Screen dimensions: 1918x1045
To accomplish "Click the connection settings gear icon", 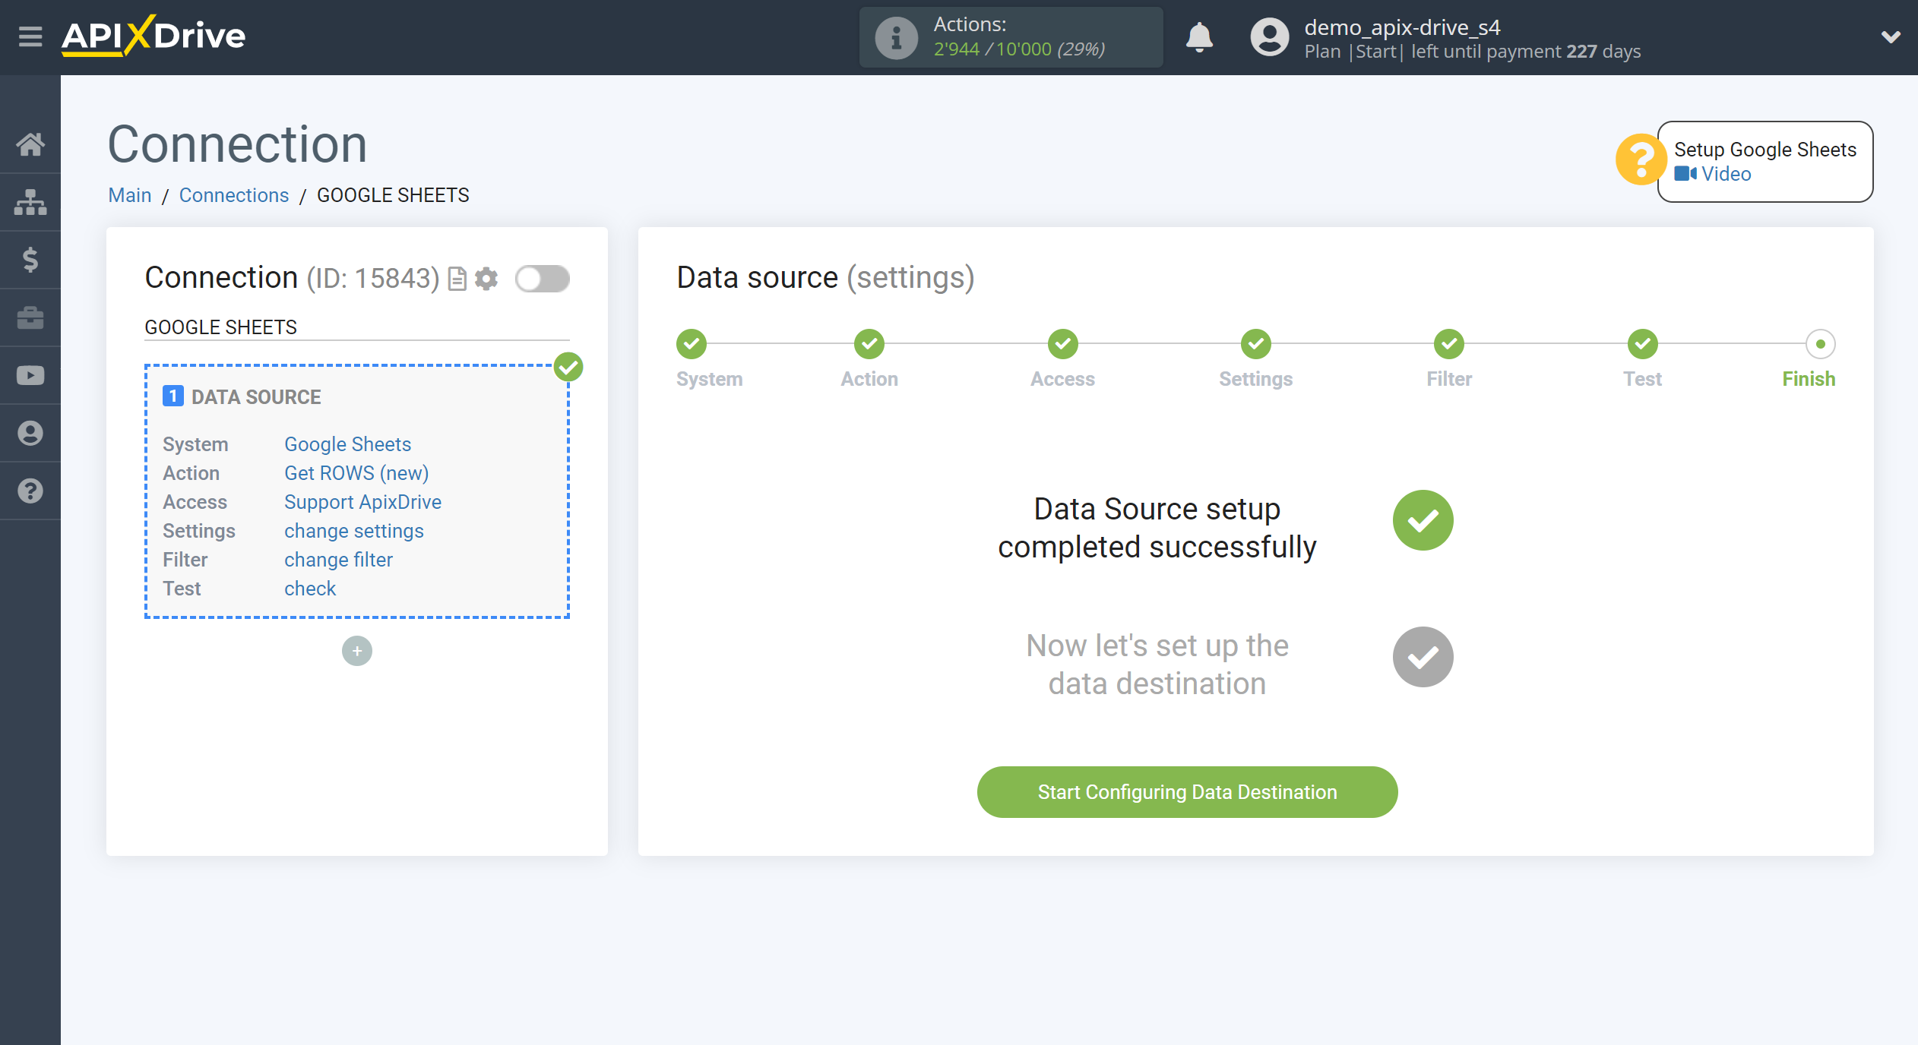I will click(486, 278).
